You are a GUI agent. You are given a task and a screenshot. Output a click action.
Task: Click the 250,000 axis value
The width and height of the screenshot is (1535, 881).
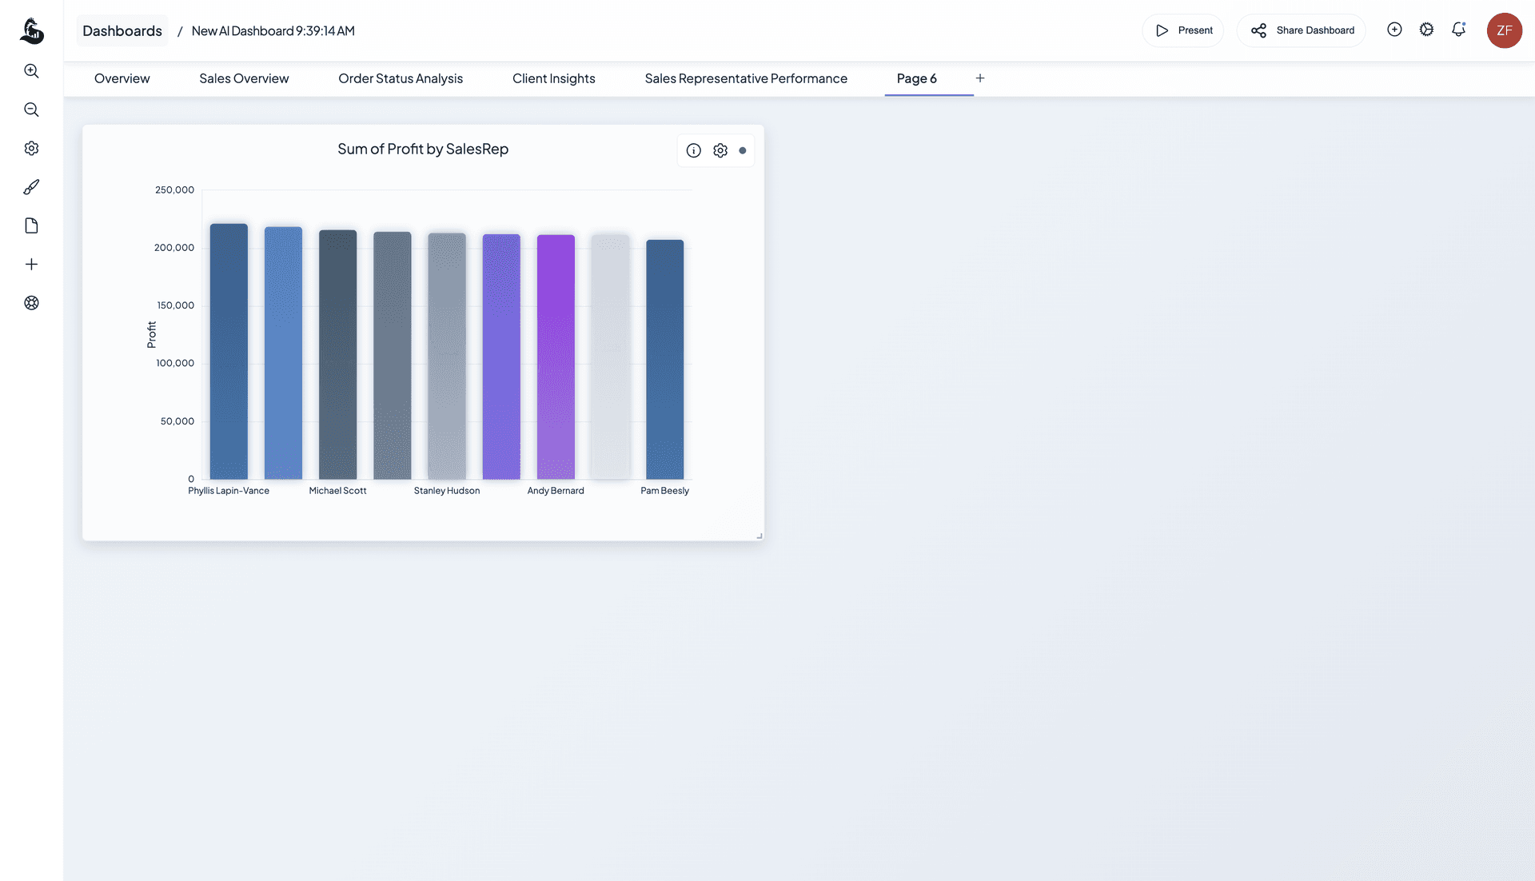tap(174, 190)
